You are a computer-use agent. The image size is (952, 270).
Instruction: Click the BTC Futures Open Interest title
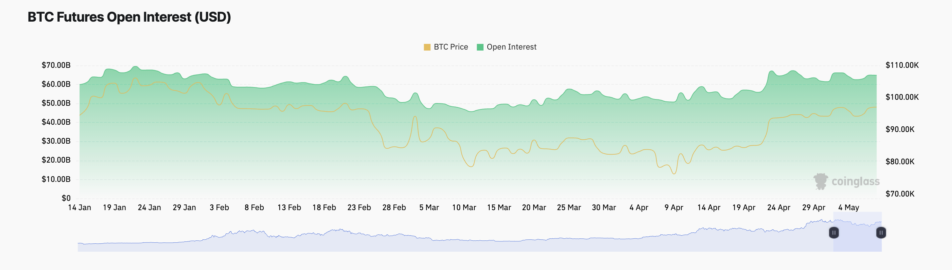pos(129,17)
